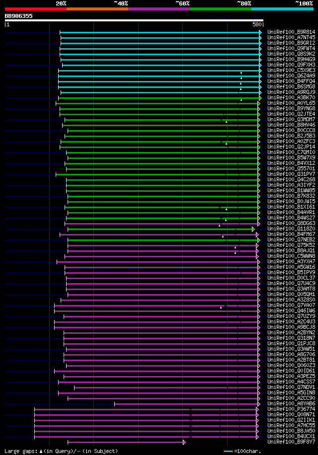Click the UniRef100_Q46IW6 label

tap(291, 311)
